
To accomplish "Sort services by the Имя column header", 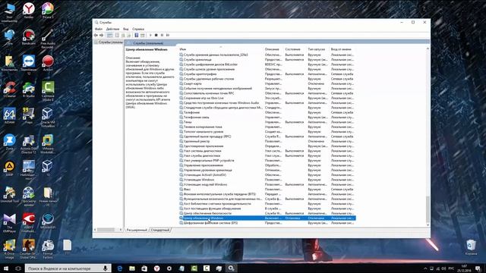I will click(x=221, y=49).
